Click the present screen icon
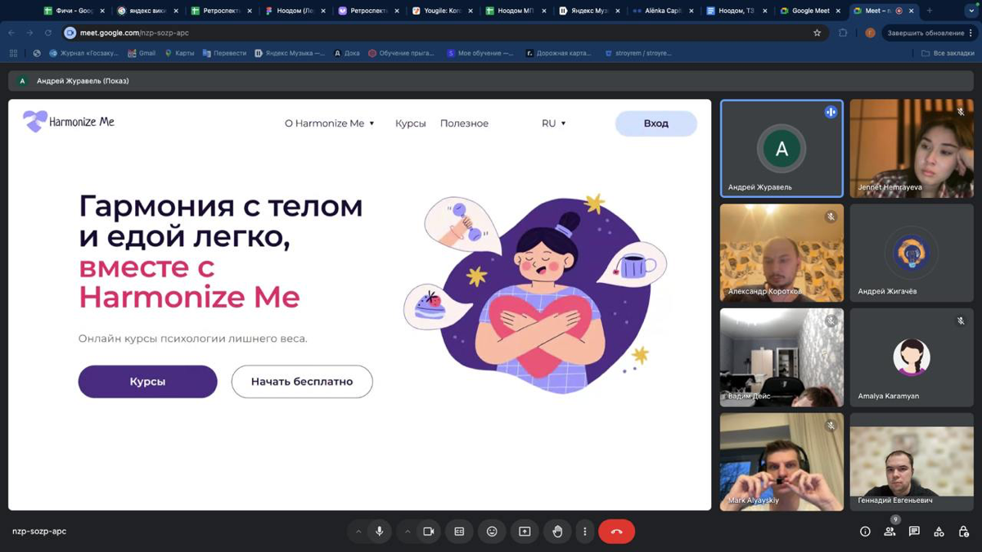Image resolution: width=982 pixels, height=552 pixels. click(525, 532)
